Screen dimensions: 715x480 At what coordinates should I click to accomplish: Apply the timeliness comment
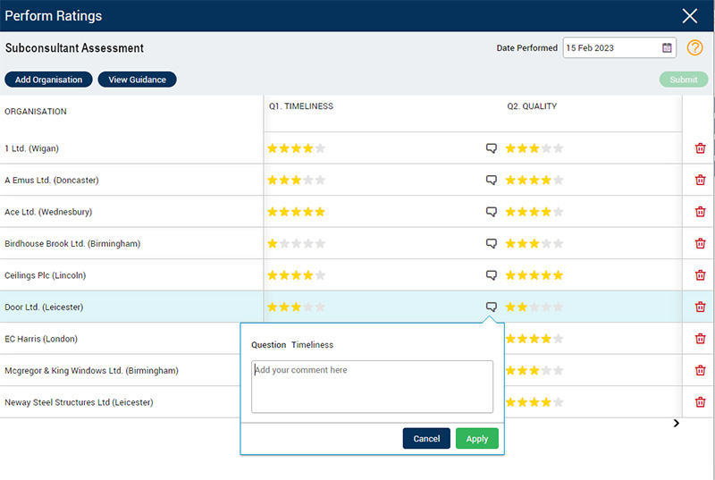pyautogui.click(x=476, y=439)
